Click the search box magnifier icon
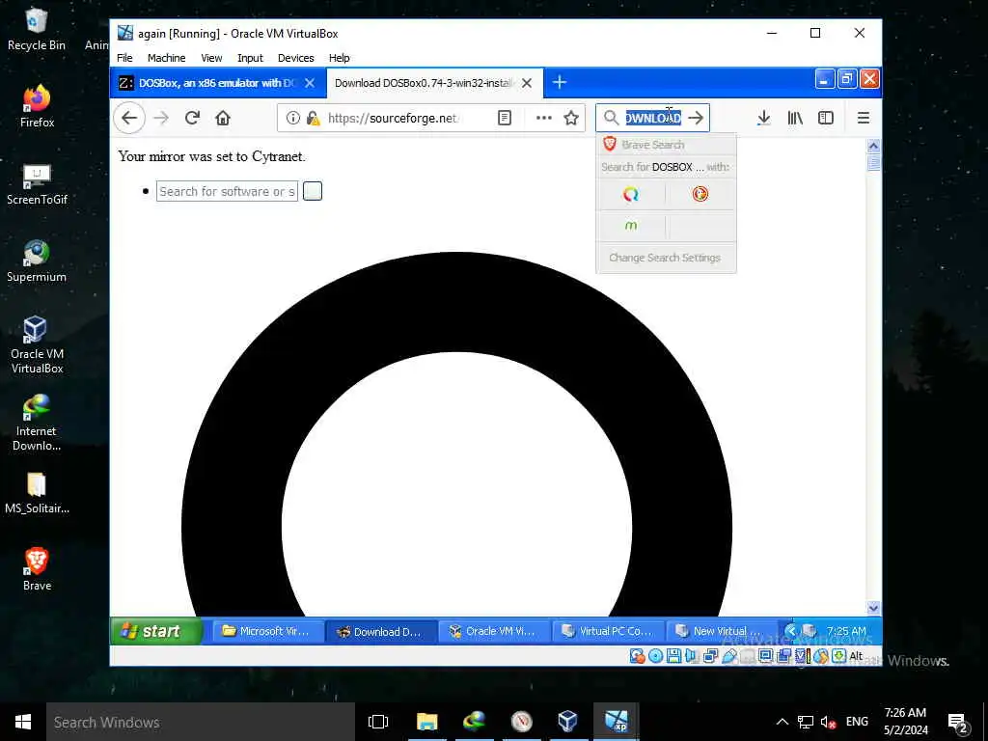Screen dimensions: 988x741 [611, 118]
